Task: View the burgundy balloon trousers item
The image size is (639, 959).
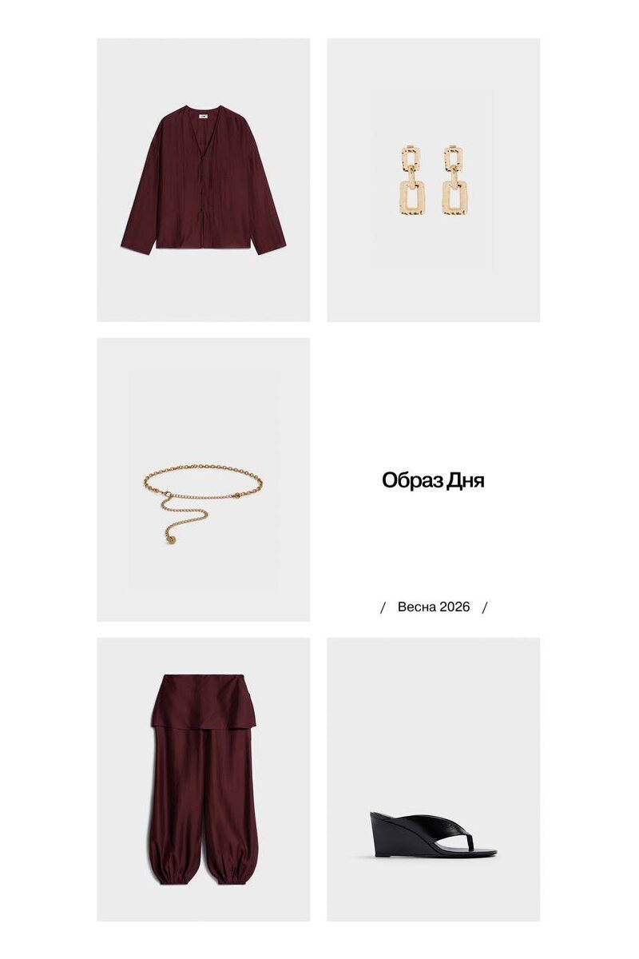Action: coord(203,779)
